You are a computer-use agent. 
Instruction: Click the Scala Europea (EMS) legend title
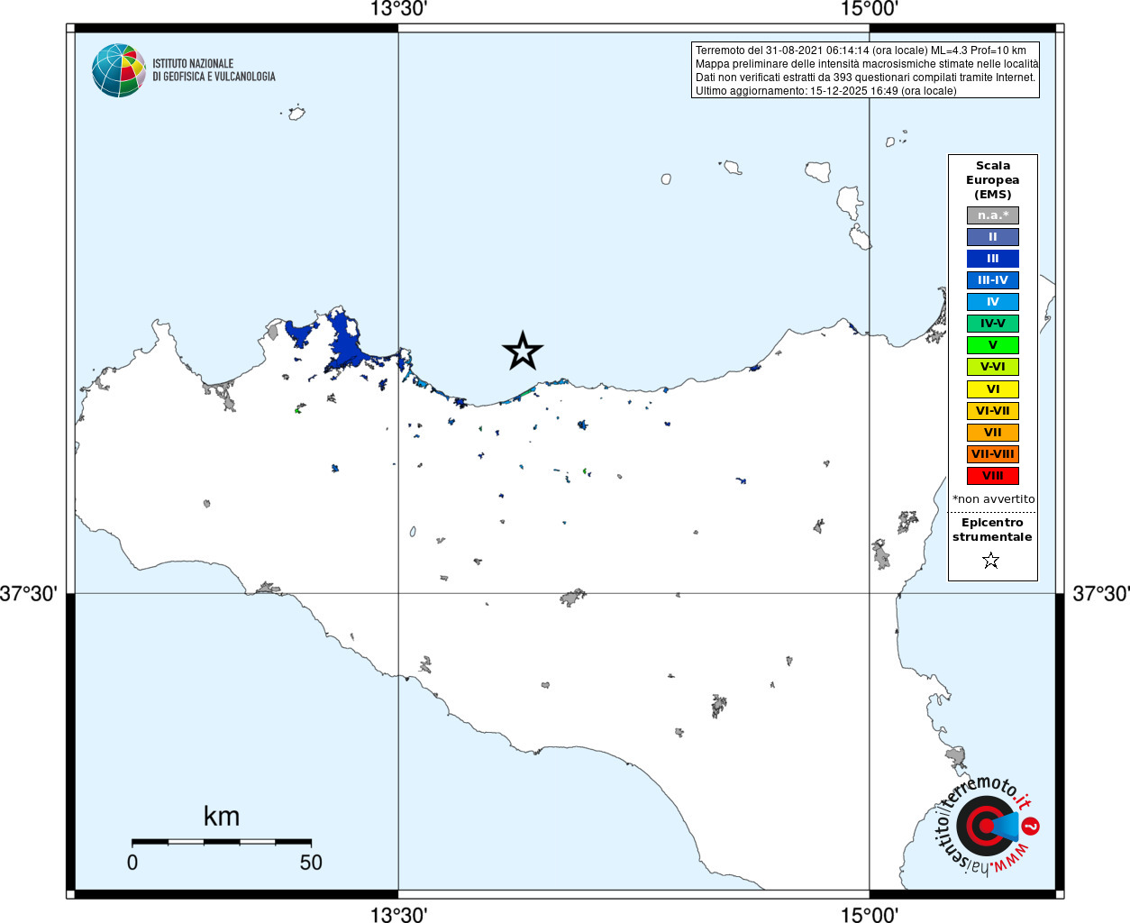click(993, 180)
